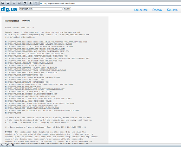
Task: Select MICROSOFT.COM.ZZZZZZ.MORE.DETAILS.AT.WWW.BEYONDWHOIS.COM line
Action: [x=38, y=44]
